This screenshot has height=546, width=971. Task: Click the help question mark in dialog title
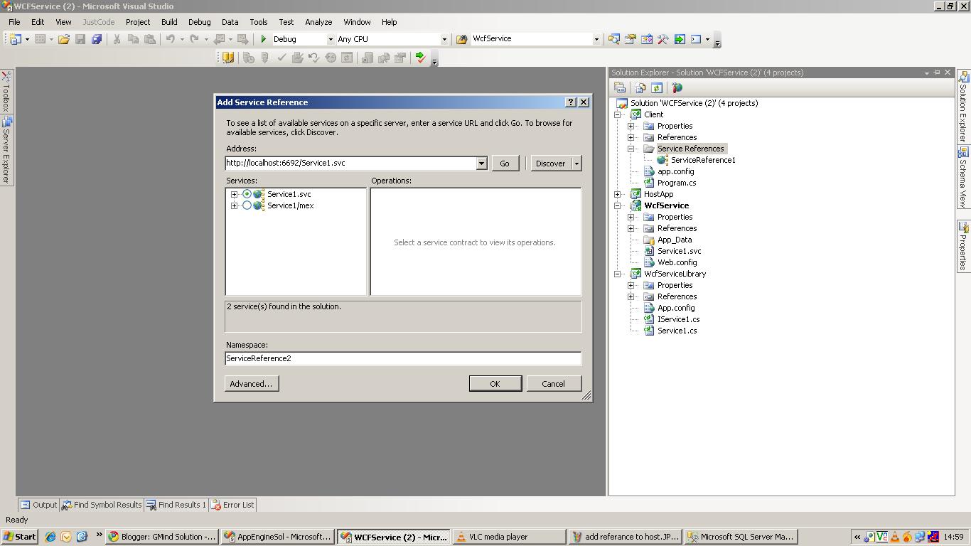(570, 102)
